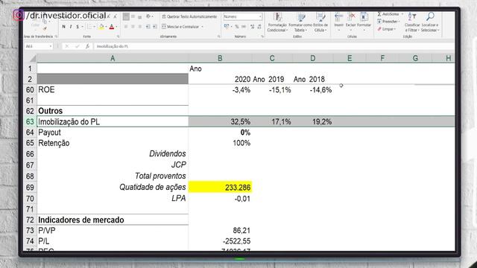This screenshot has height=268, width=477.
Task: Toggle middle vertical alignment
Action: click(x=133, y=16)
